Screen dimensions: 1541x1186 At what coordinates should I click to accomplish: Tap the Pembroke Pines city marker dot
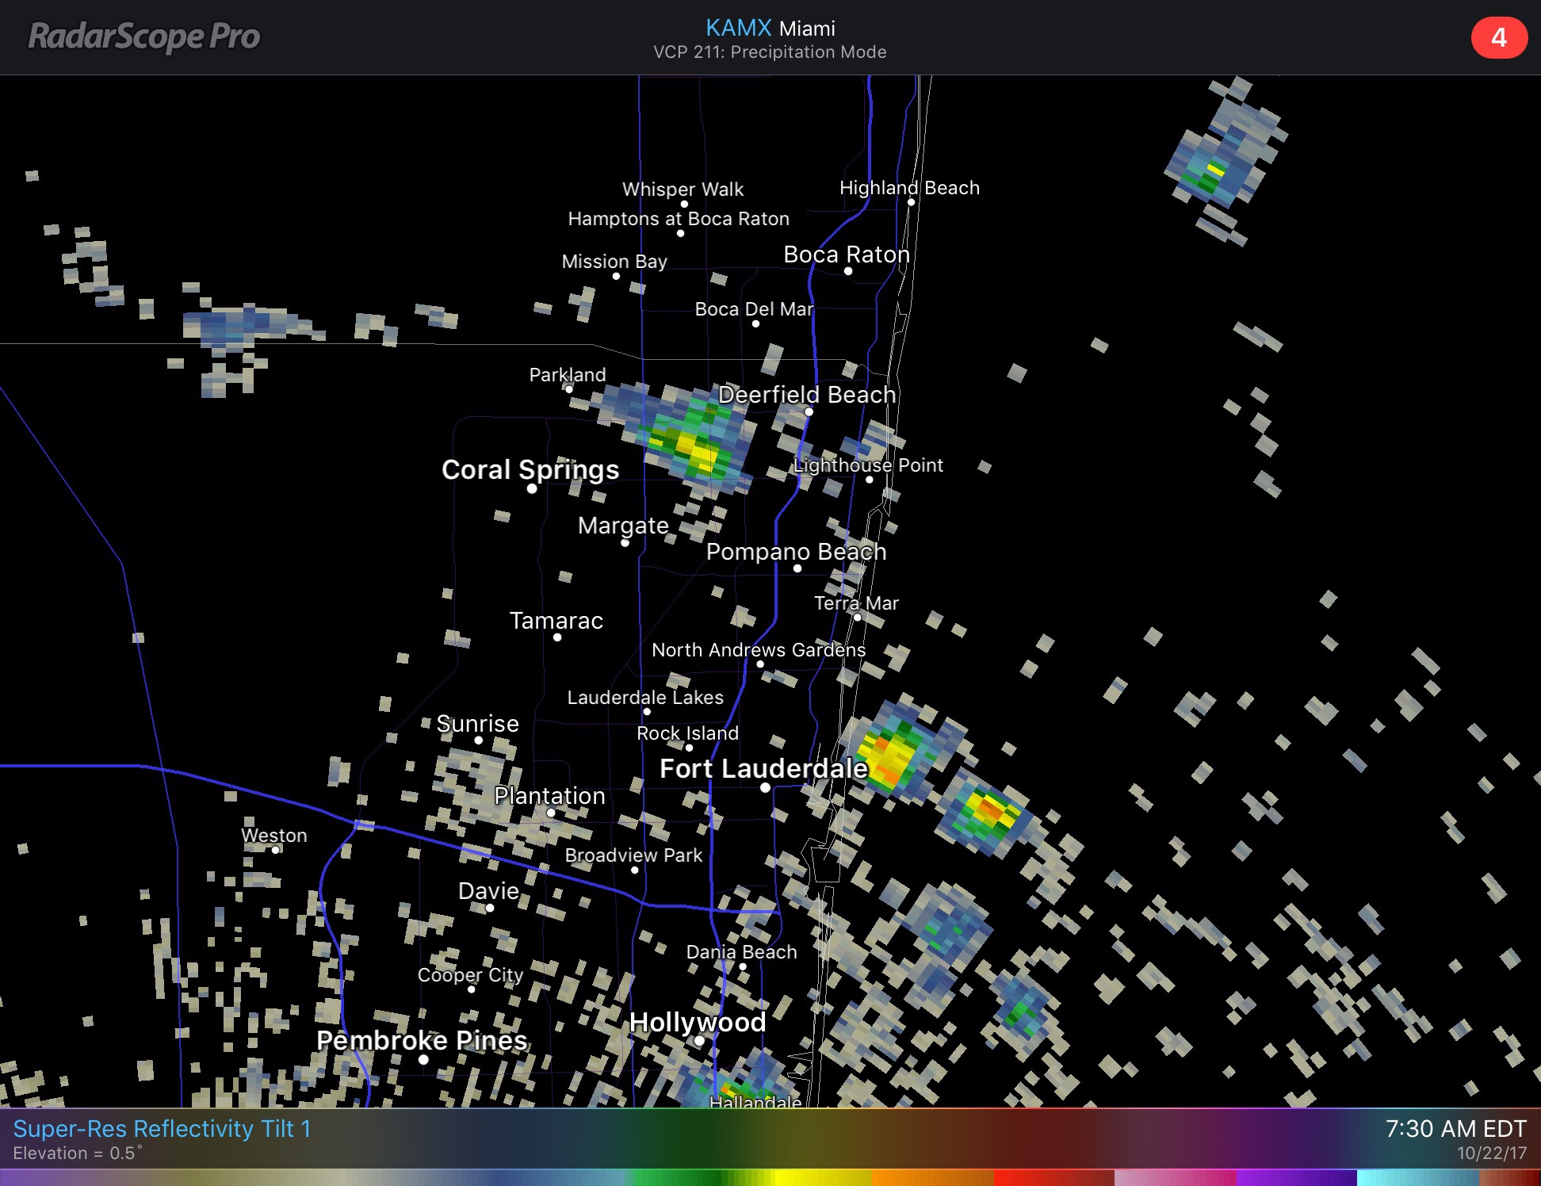pyautogui.click(x=423, y=1060)
